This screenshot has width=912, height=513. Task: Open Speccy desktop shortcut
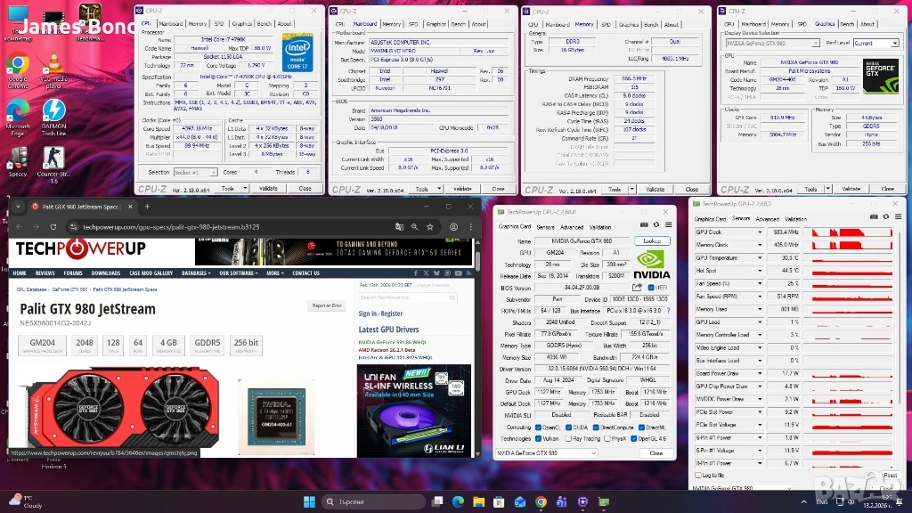(17, 159)
